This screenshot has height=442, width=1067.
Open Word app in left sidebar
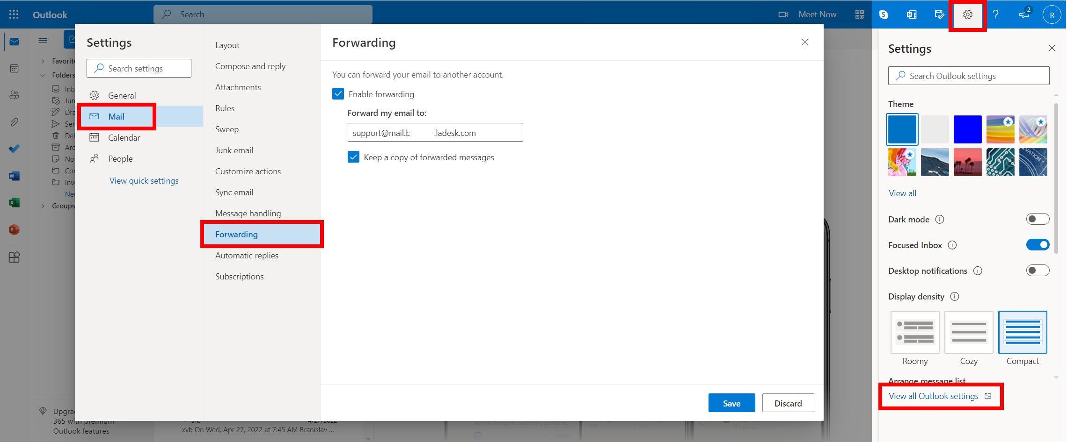coord(14,176)
